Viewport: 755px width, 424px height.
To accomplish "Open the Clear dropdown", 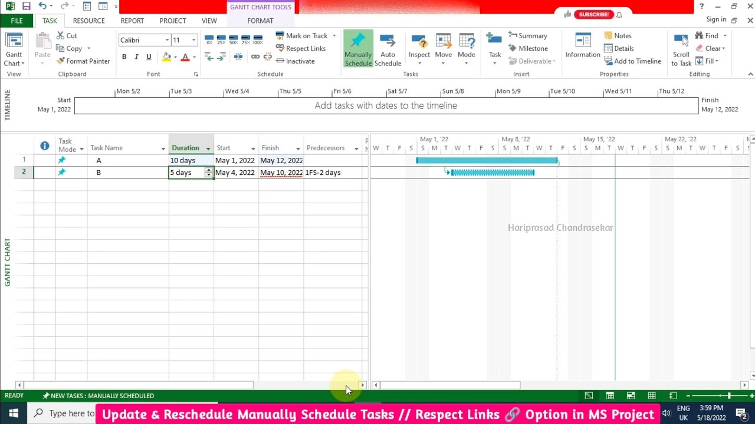I will pos(710,48).
